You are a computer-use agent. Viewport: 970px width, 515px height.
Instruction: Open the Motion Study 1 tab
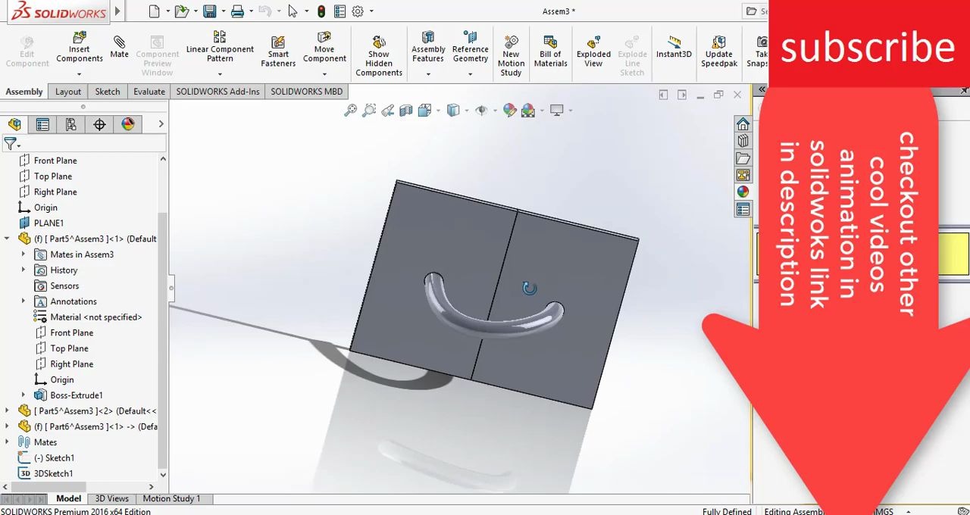171,498
